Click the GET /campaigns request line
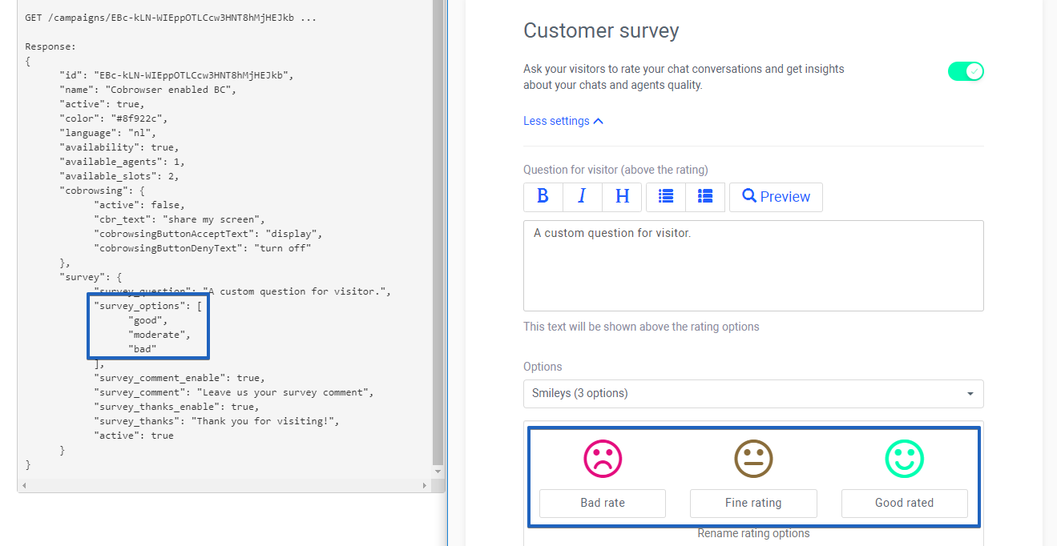Image resolution: width=1057 pixels, height=546 pixels. point(170,18)
